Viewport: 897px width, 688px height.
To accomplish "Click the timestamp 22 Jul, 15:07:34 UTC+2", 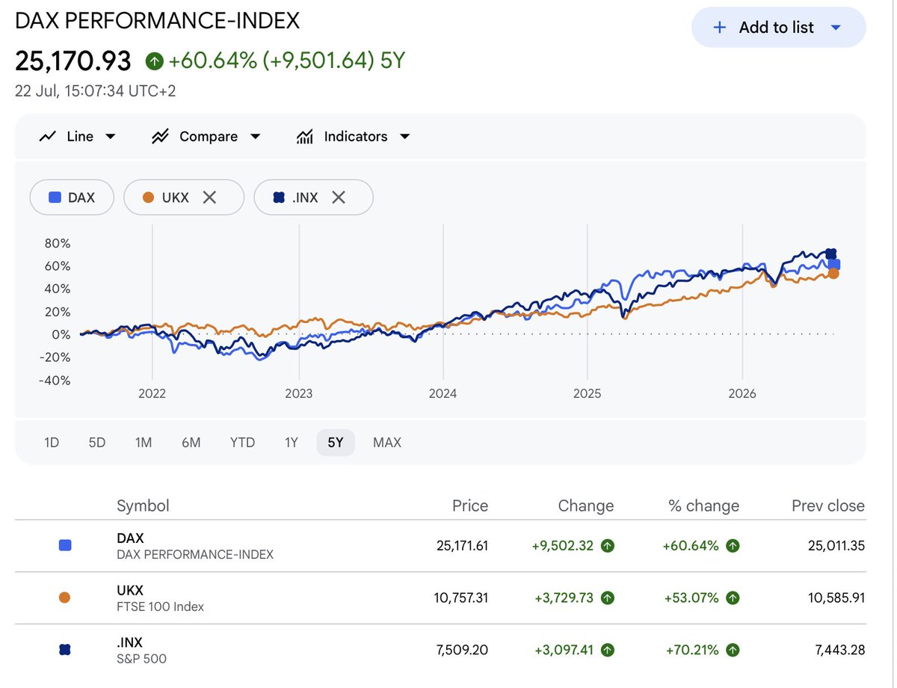I will pyautogui.click(x=96, y=91).
